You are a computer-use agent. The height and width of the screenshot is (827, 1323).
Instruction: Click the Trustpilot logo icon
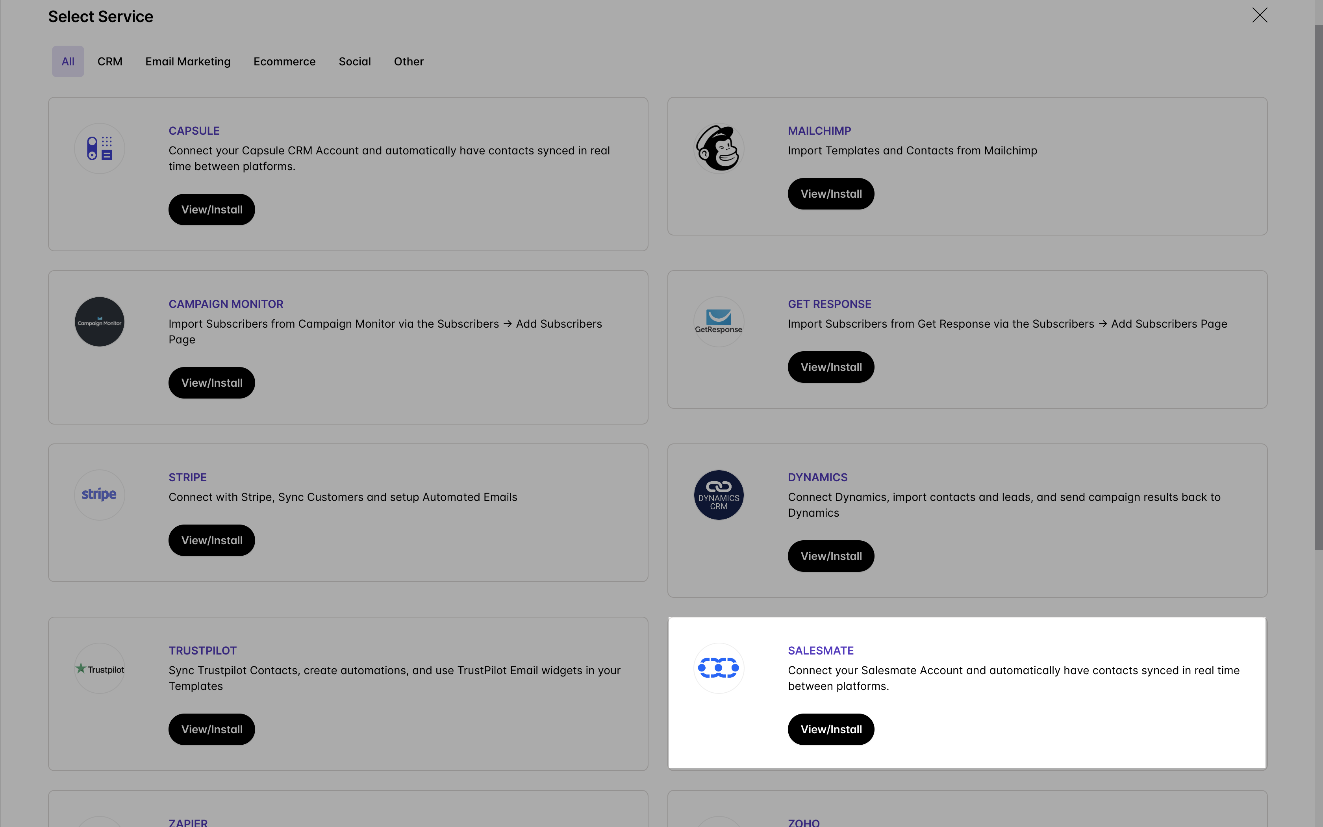[x=100, y=668]
